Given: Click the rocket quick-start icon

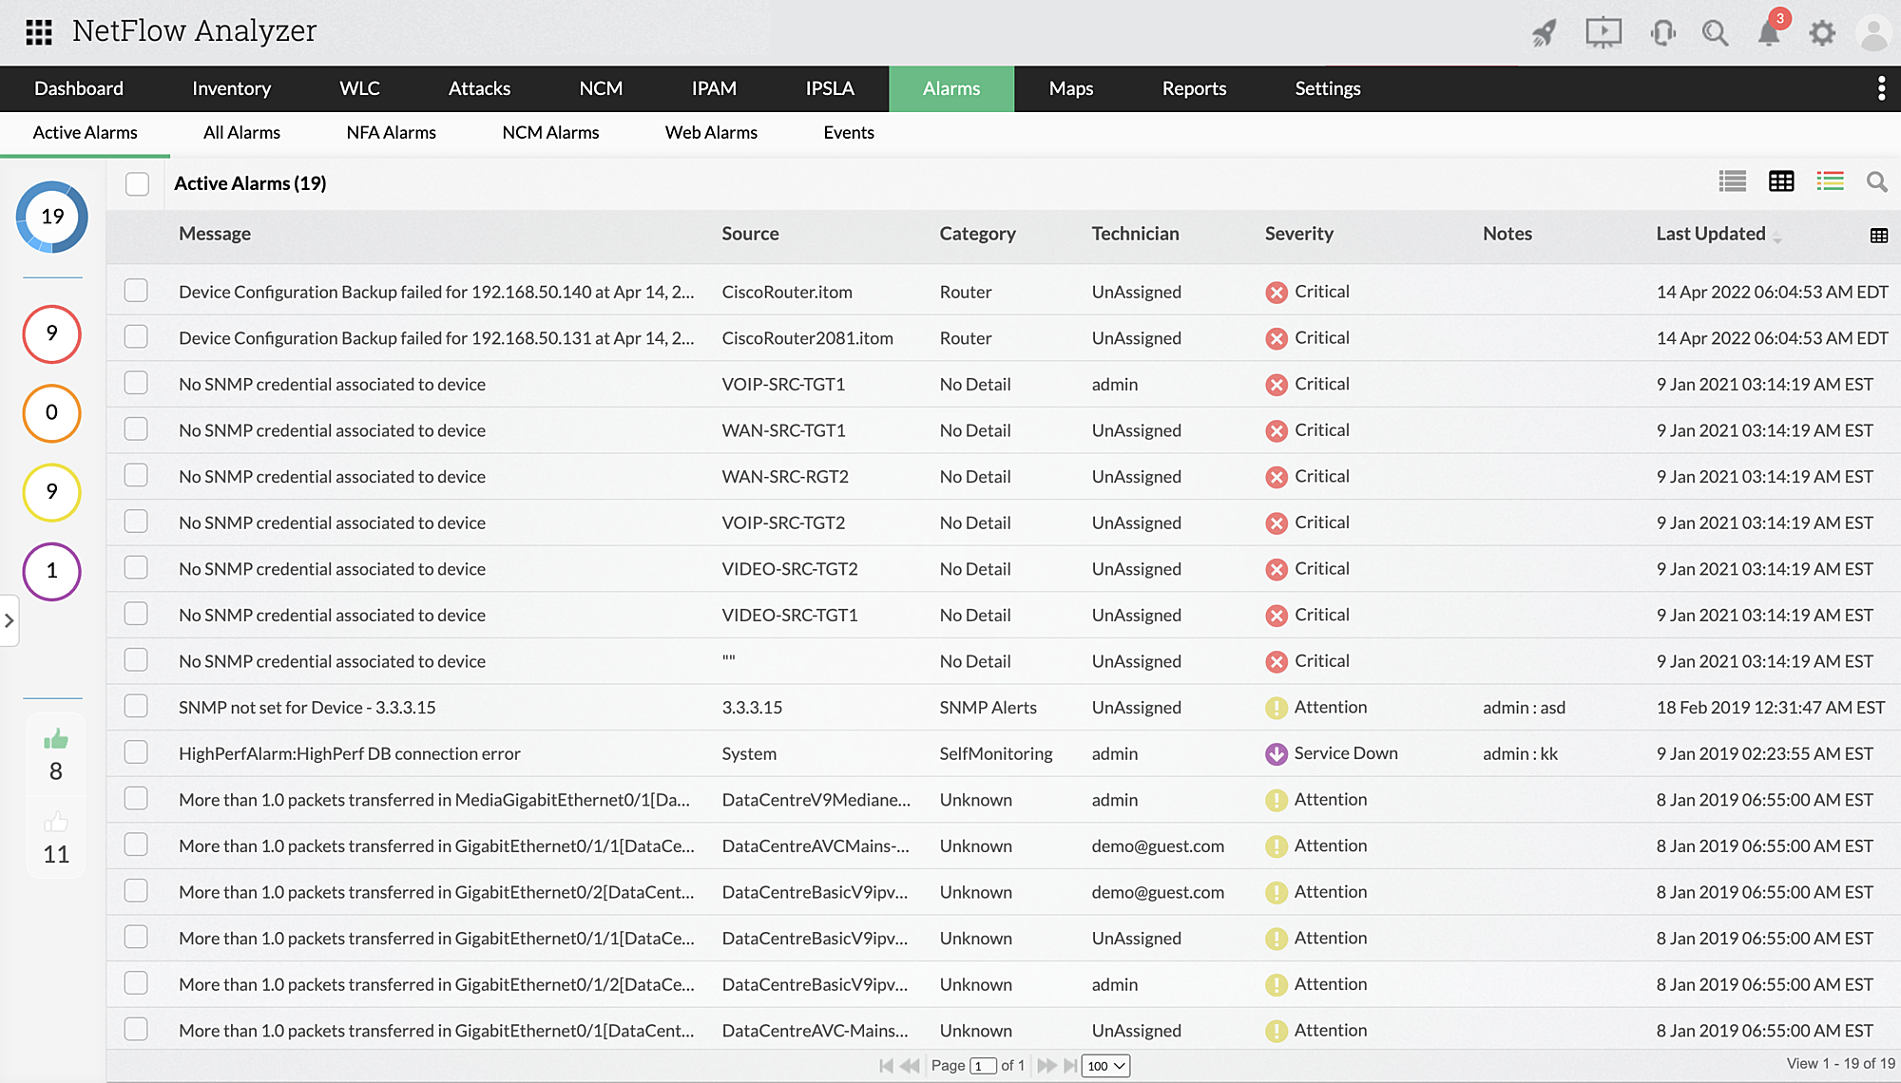Looking at the screenshot, I should (1544, 33).
